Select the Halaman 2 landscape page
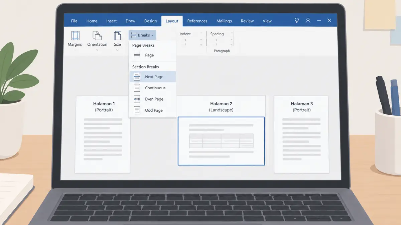 221,141
